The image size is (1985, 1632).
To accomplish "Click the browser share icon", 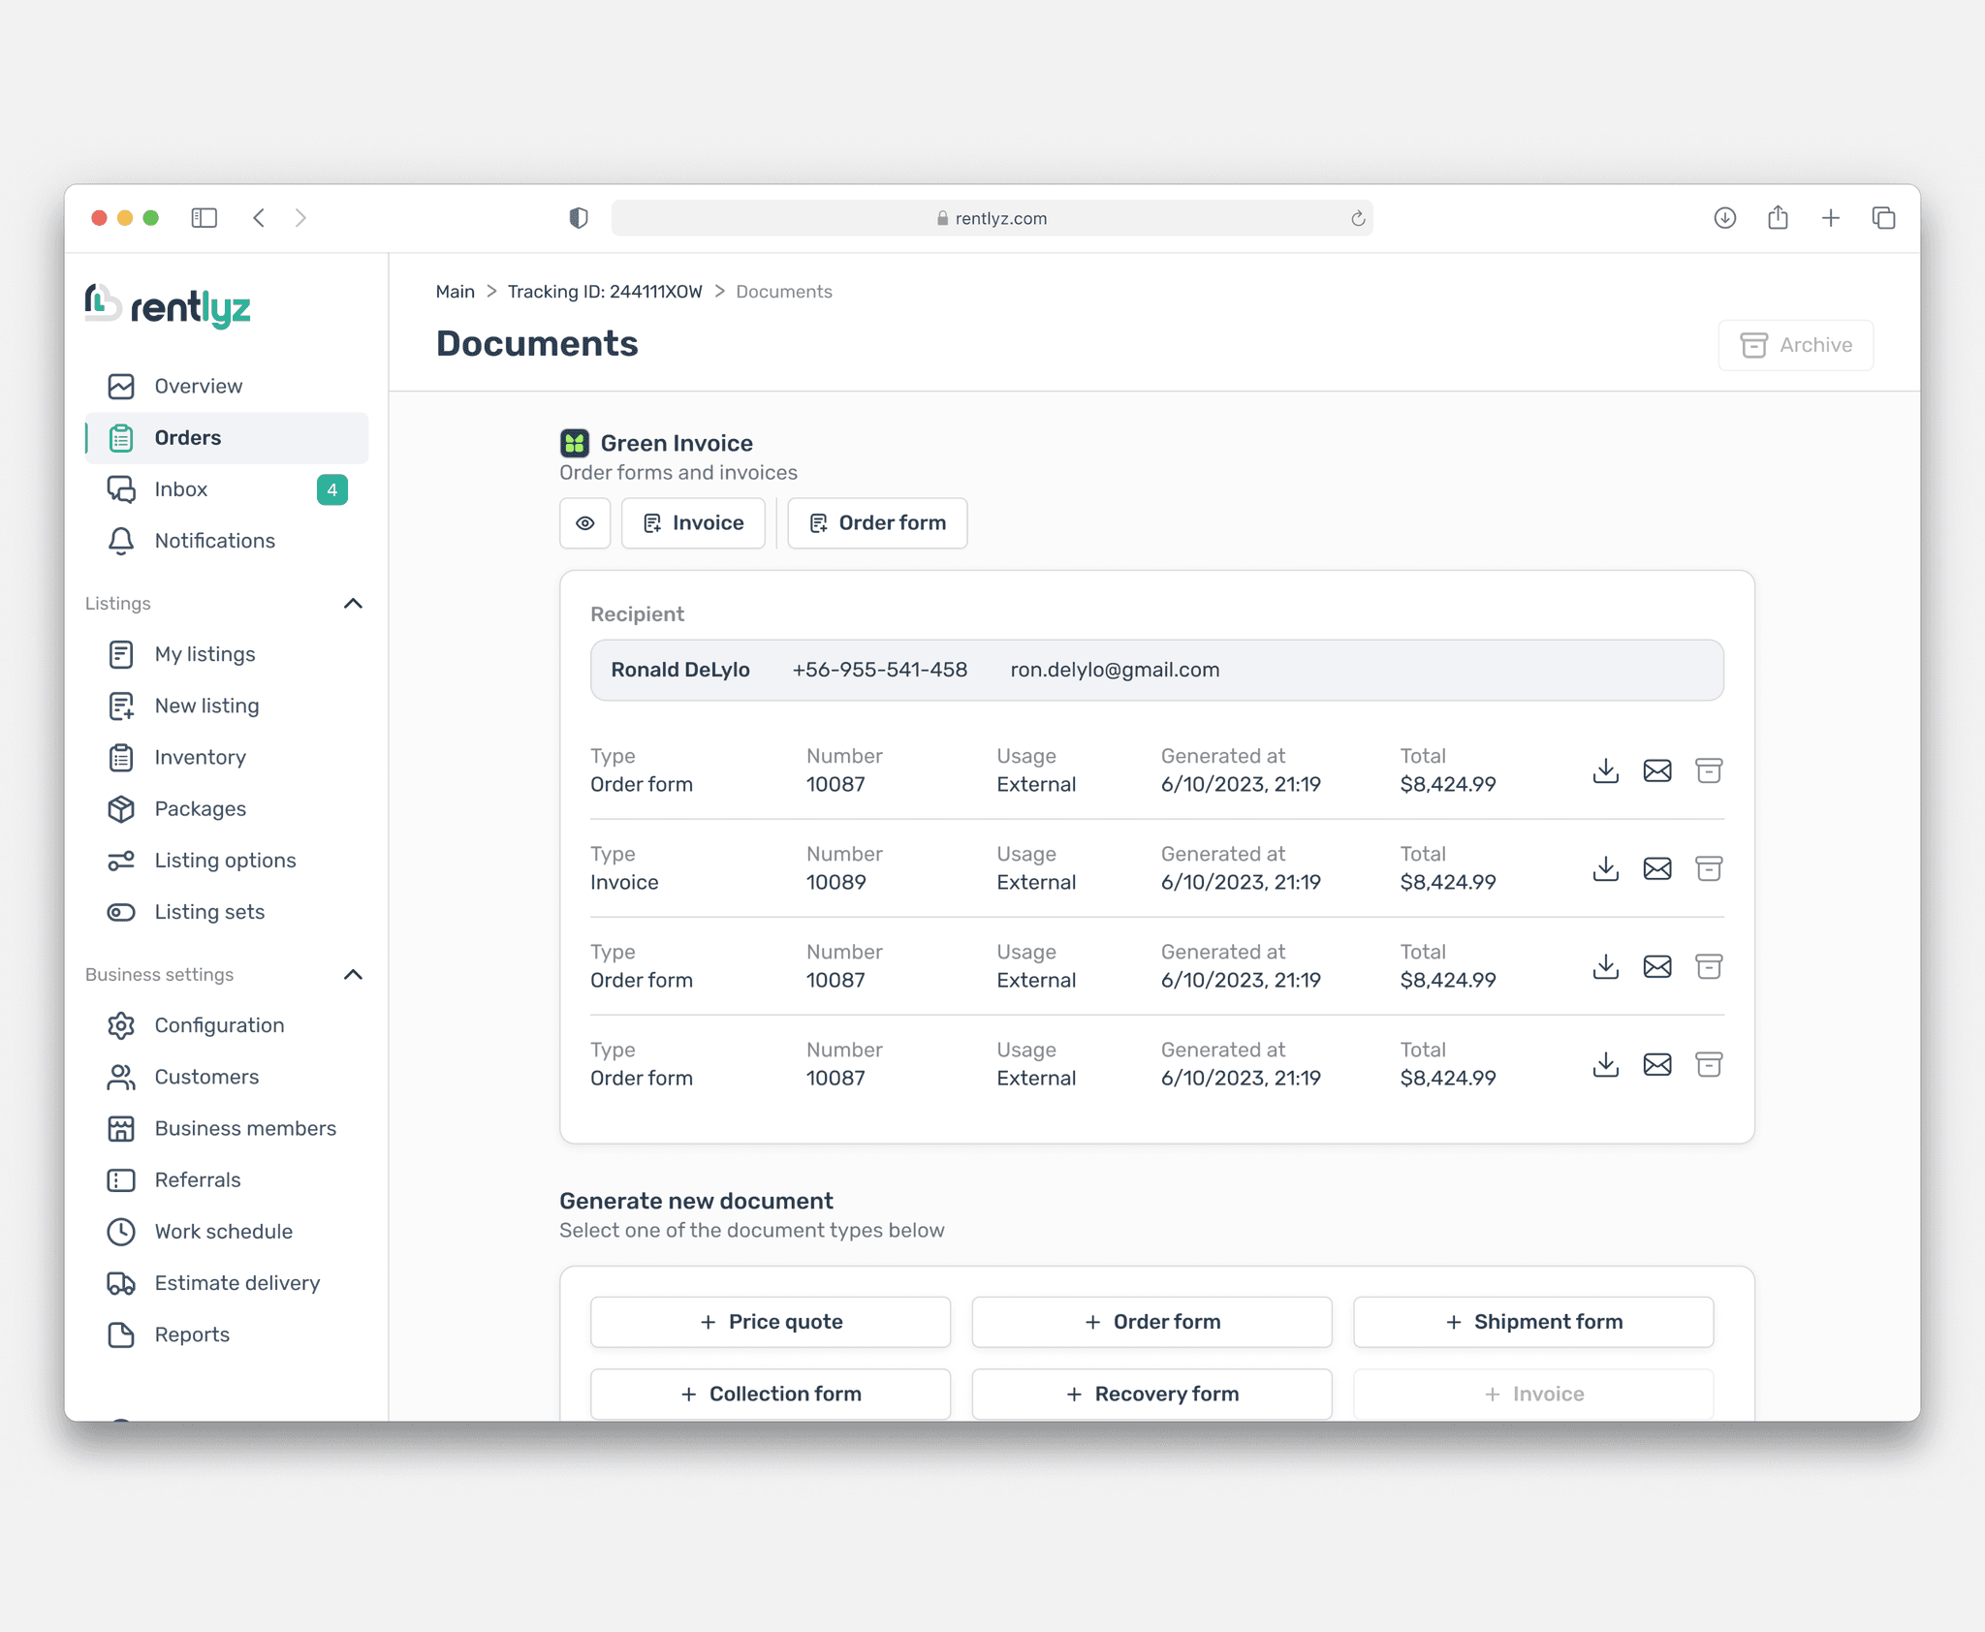I will point(1777,218).
